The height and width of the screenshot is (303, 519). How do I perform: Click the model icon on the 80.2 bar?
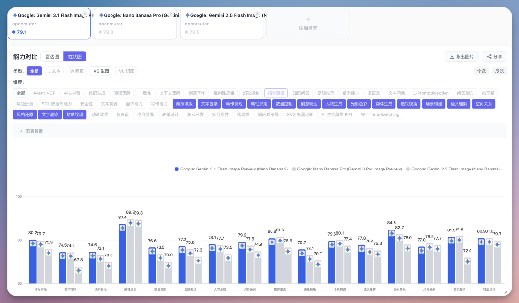[33, 243]
